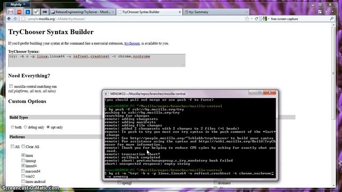Select the debug only radio button
Viewport: 342px width, 192px height.
click(26, 127)
